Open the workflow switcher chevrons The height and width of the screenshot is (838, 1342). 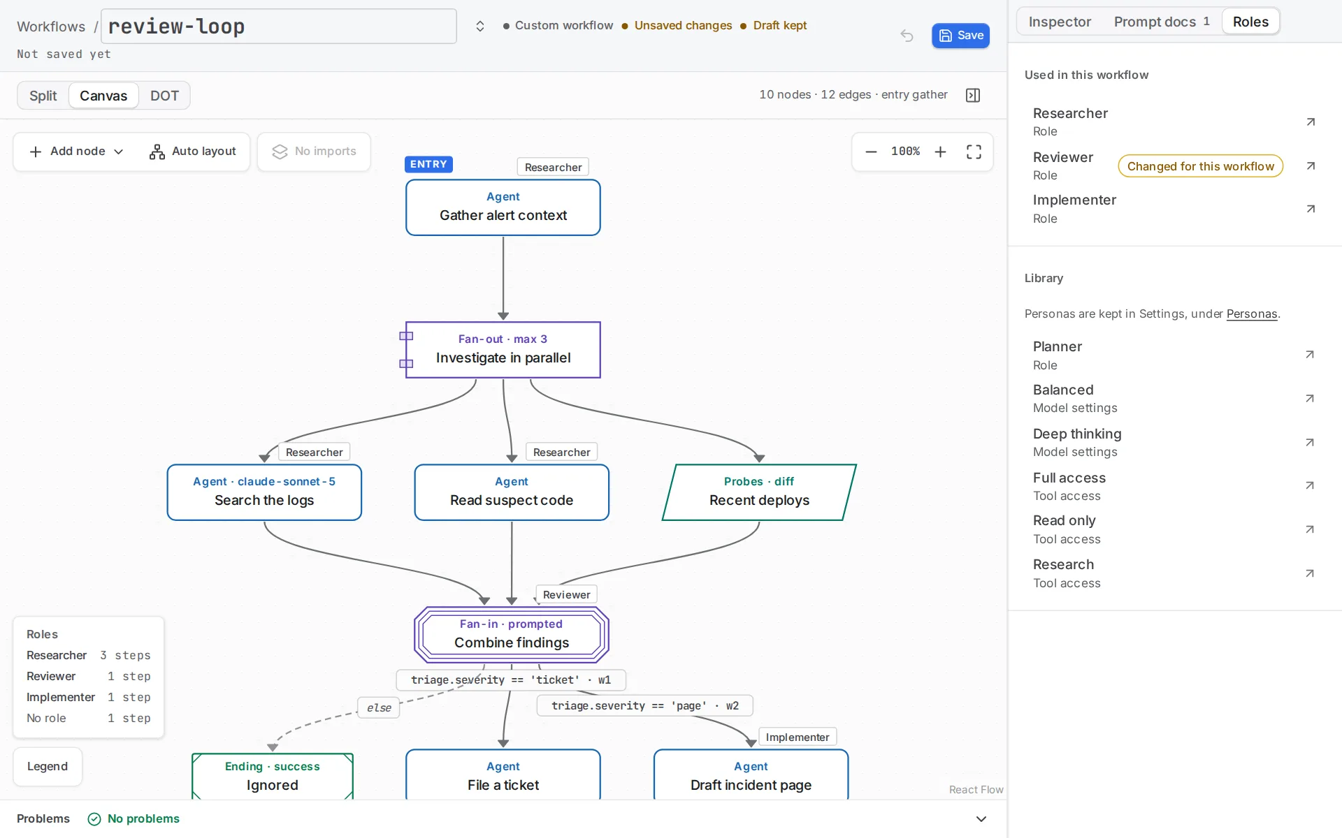(x=480, y=26)
